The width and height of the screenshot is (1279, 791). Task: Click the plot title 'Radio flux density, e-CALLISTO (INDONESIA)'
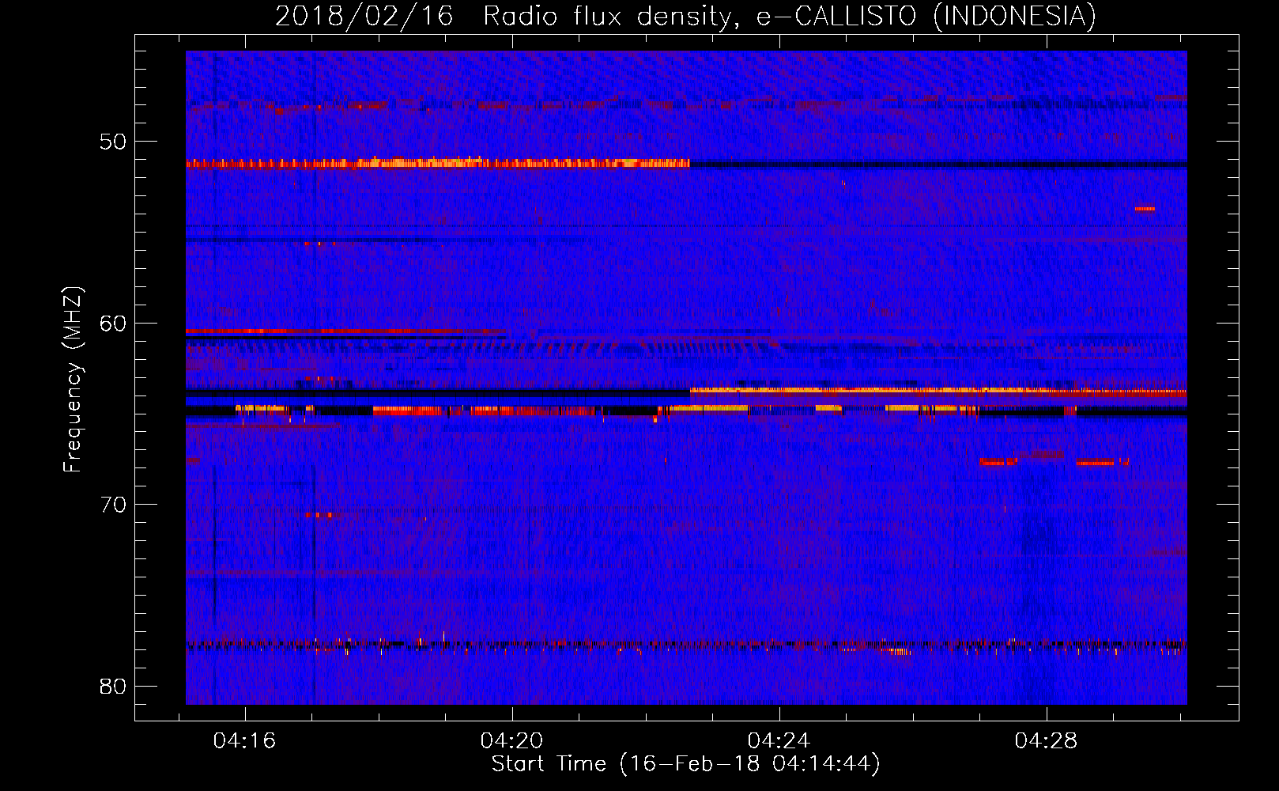pos(789,16)
